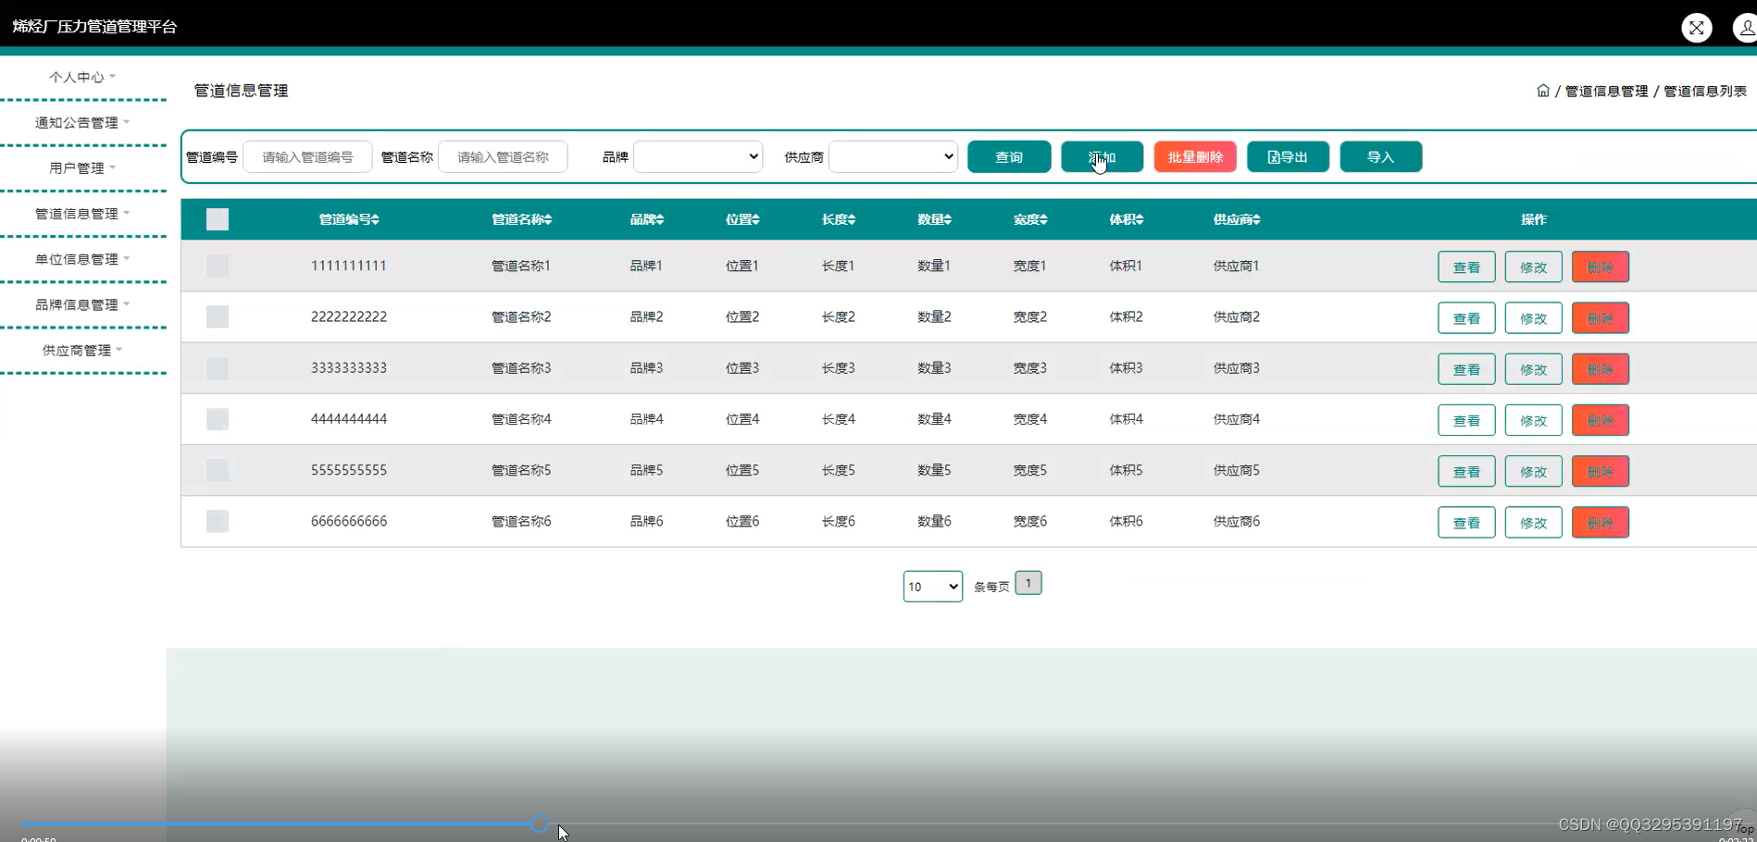This screenshot has width=1757, height=842.
Task: Expand 供应商管理 sidebar menu
Action: click(x=81, y=350)
